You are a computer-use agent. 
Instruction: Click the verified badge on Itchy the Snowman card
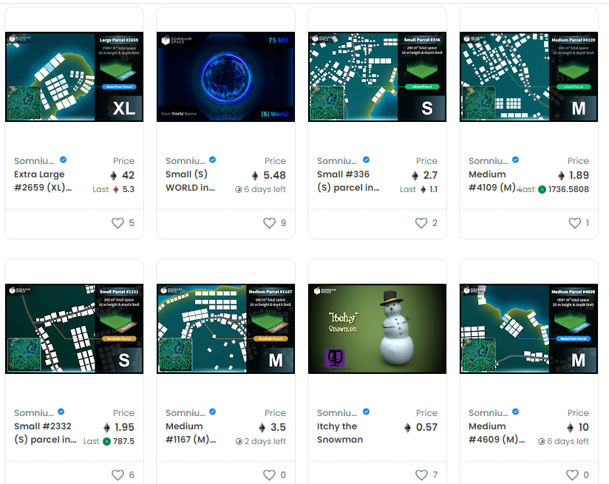(365, 412)
